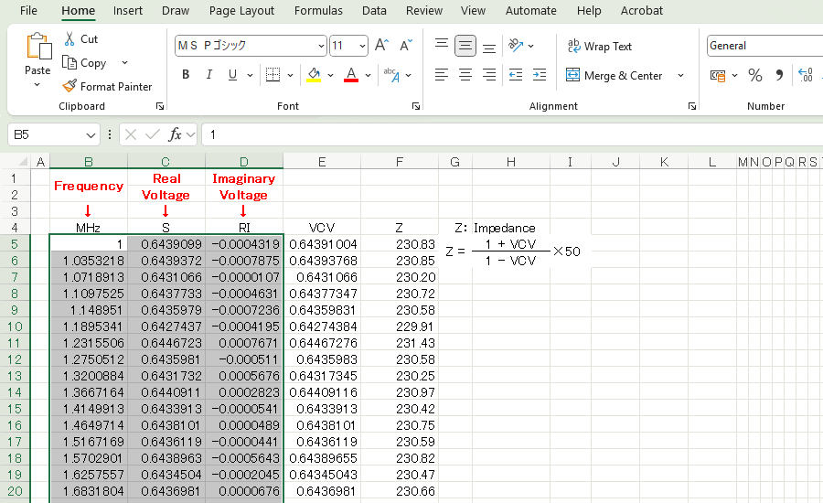This screenshot has height=503, width=823.
Task: Align text to bottom of cell
Action: (x=488, y=46)
